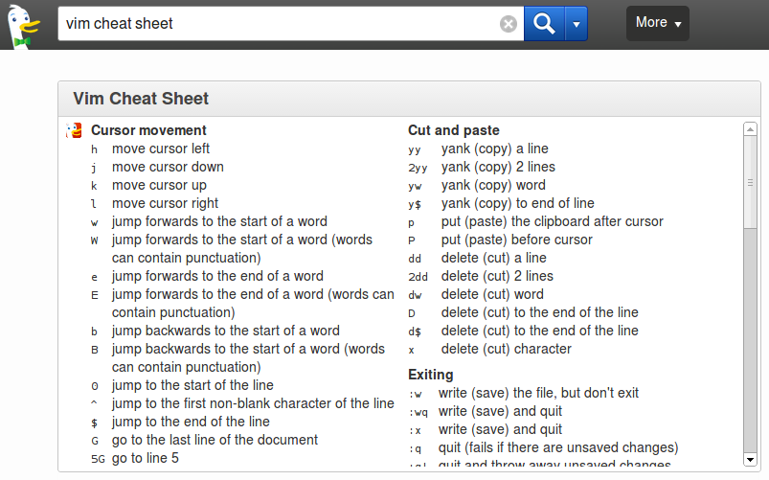Select the 'Exiting' section title
The image size is (769, 480).
tap(431, 375)
